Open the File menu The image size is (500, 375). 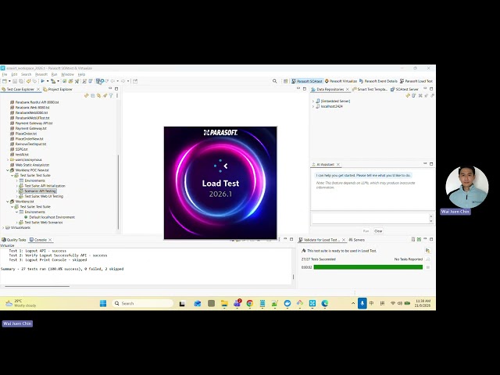point(5,74)
